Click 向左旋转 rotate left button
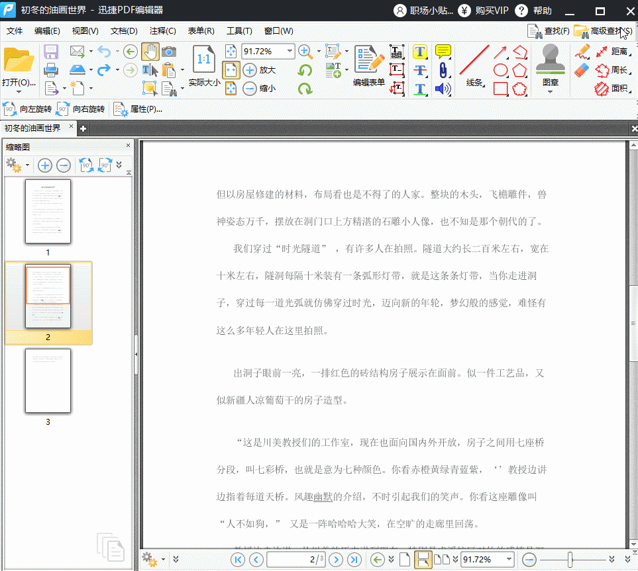Image resolution: width=638 pixels, height=571 pixels. [x=28, y=109]
